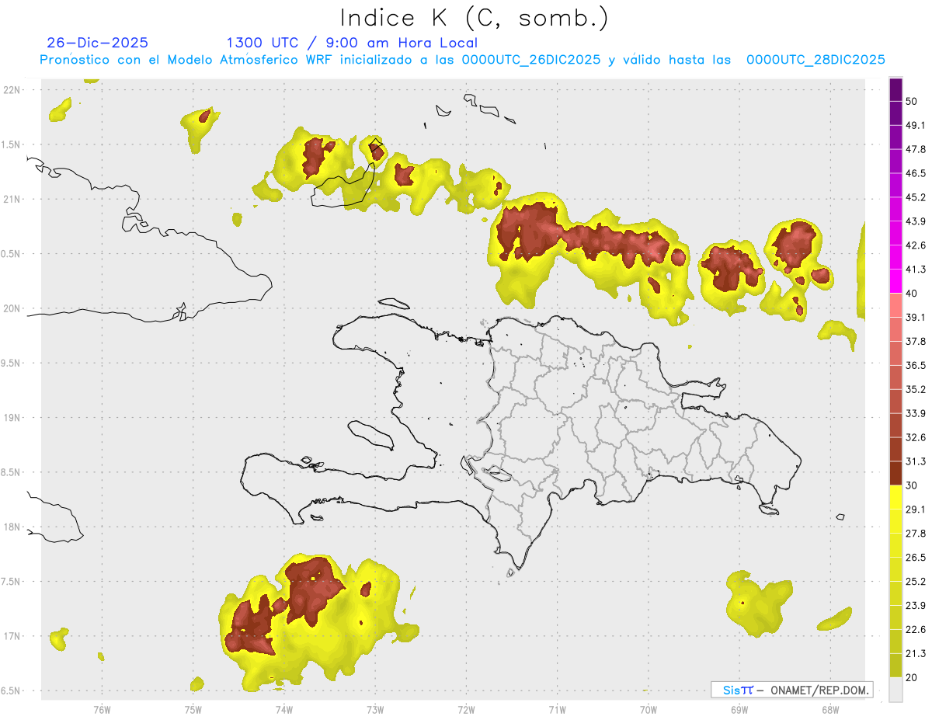Click the 69W longitude label

[739, 709]
